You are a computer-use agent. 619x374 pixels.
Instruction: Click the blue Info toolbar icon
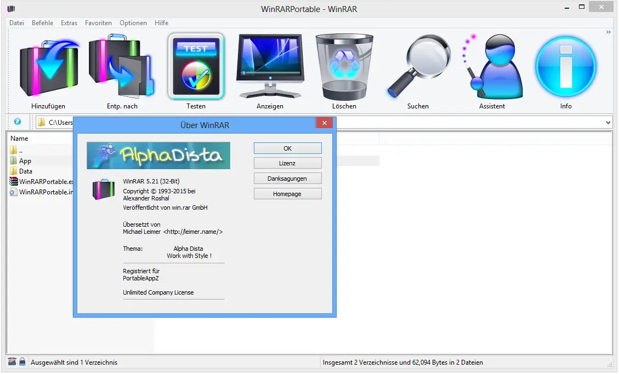click(566, 67)
